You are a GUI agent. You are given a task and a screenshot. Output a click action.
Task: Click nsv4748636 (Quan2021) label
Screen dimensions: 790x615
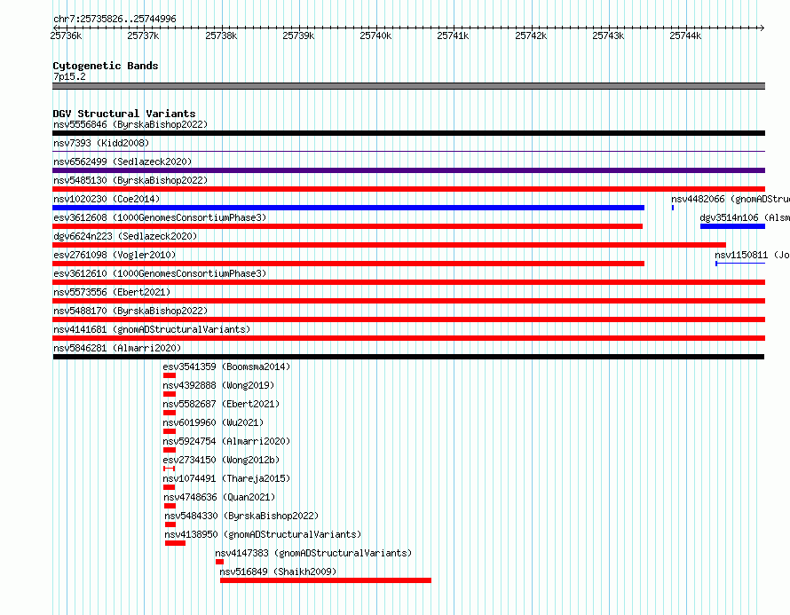coord(219,497)
